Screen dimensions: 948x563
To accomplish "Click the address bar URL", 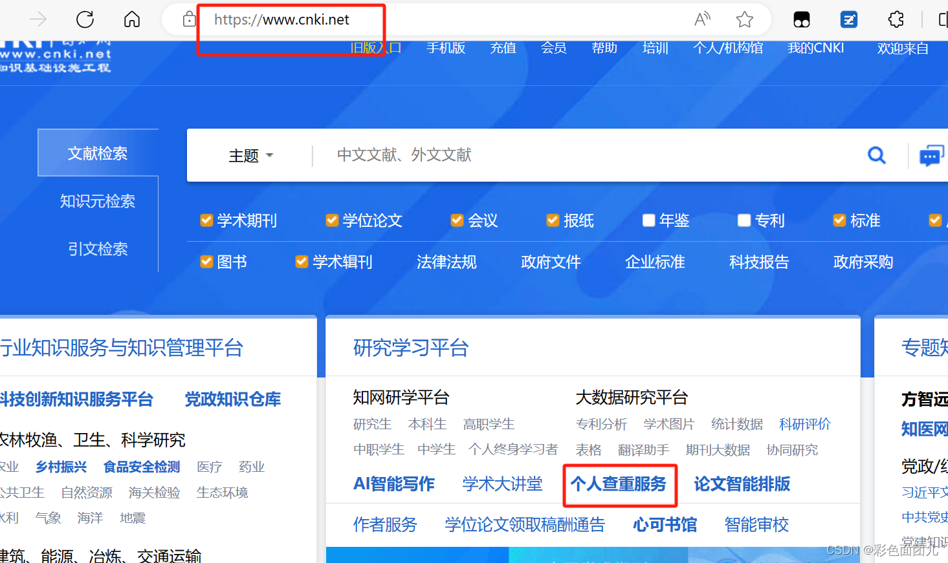I will click(x=281, y=19).
